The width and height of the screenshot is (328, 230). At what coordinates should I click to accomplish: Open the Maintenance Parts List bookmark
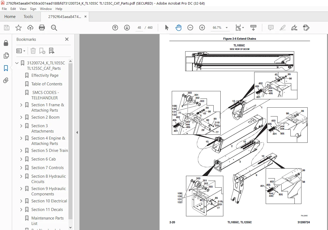(x=48, y=221)
